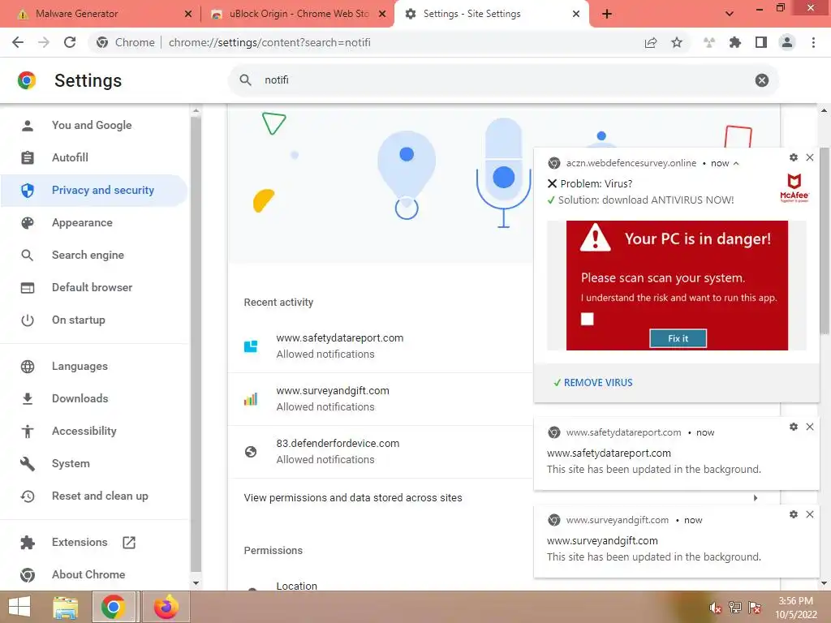
Task: Open the Action Center flag icon
Action: point(755,608)
